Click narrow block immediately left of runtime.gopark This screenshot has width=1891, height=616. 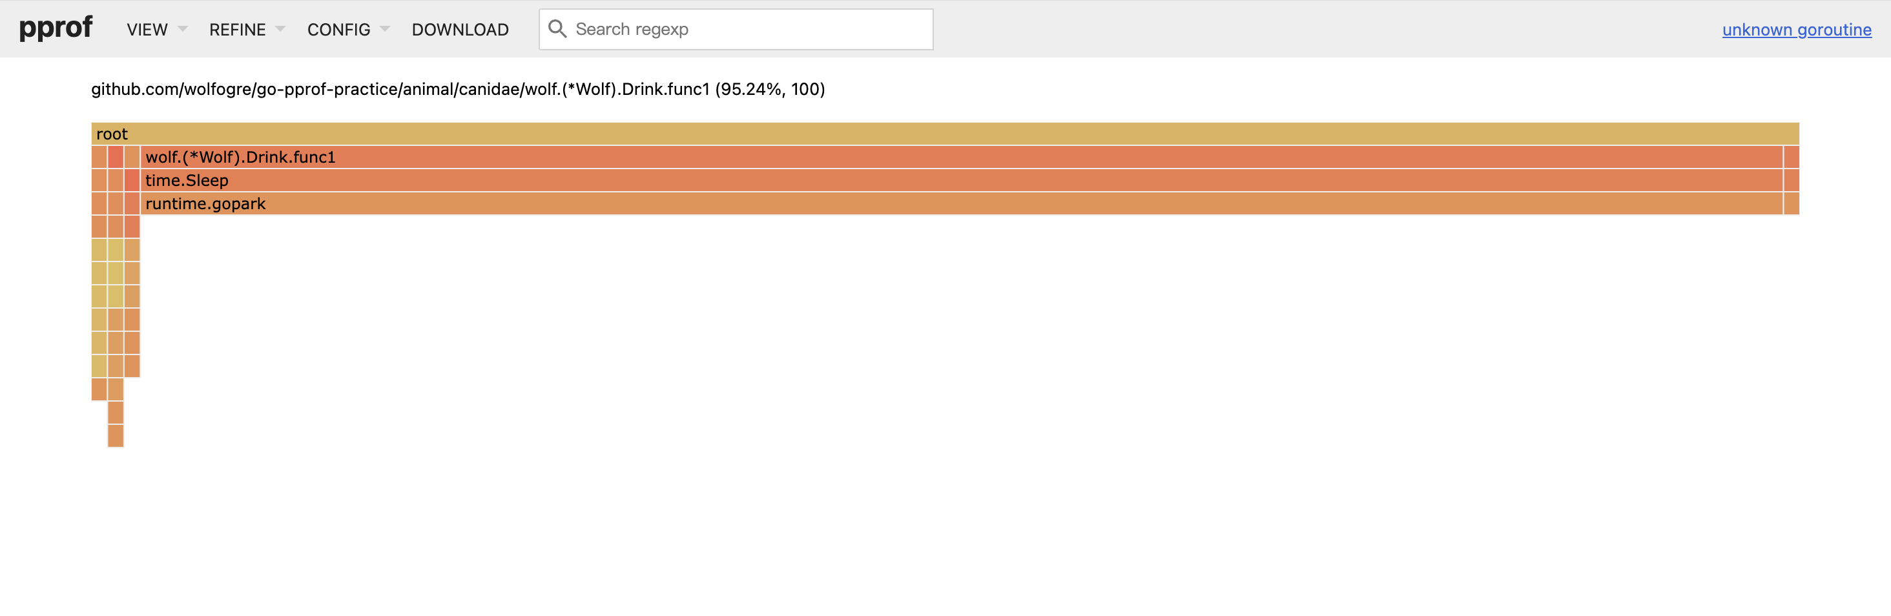(132, 204)
